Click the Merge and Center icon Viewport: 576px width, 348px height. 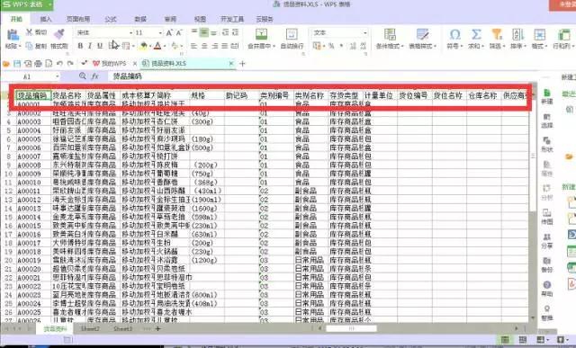pyautogui.click(x=261, y=34)
